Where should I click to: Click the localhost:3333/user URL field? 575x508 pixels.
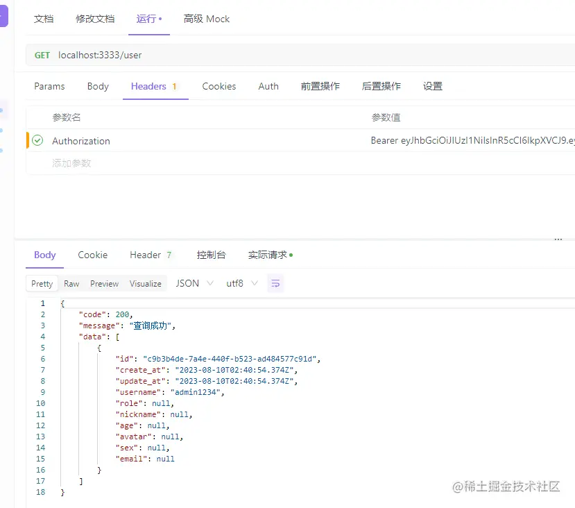pyautogui.click(x=100, y=55)
